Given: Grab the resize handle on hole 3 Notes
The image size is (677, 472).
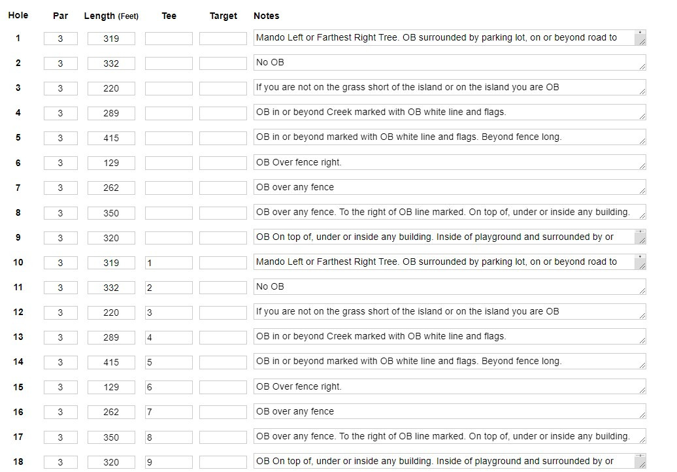Looking at the screenshot, I should tap(642, 92).
